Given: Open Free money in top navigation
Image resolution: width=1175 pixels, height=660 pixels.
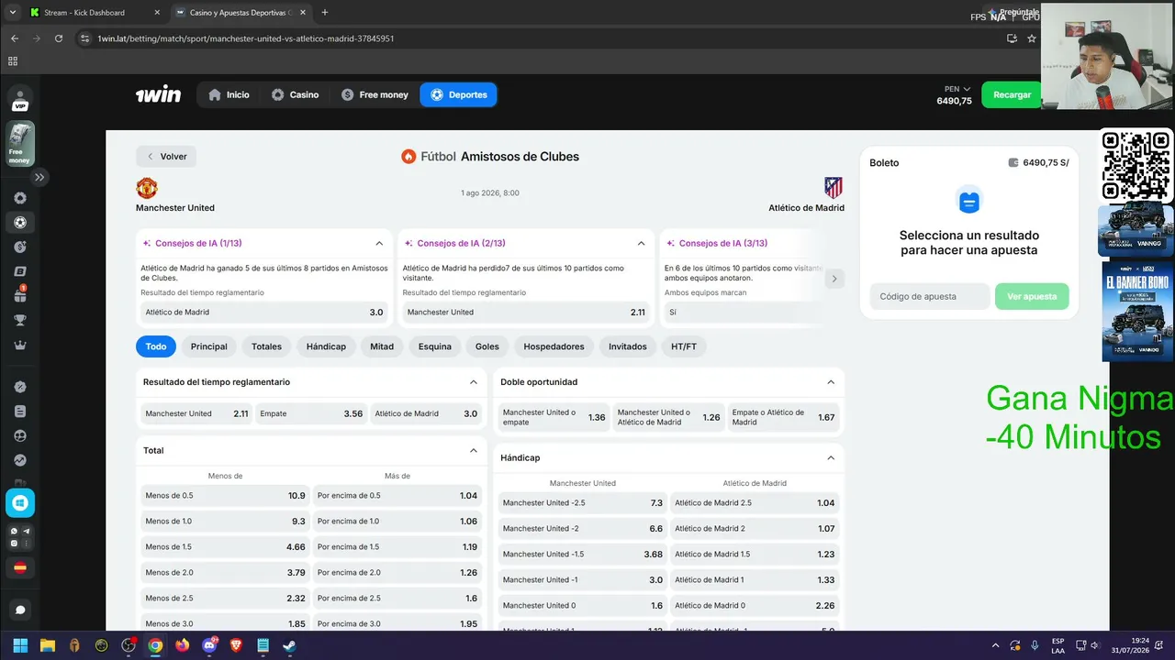Looking at the screenshot, I should coord(375,94).
